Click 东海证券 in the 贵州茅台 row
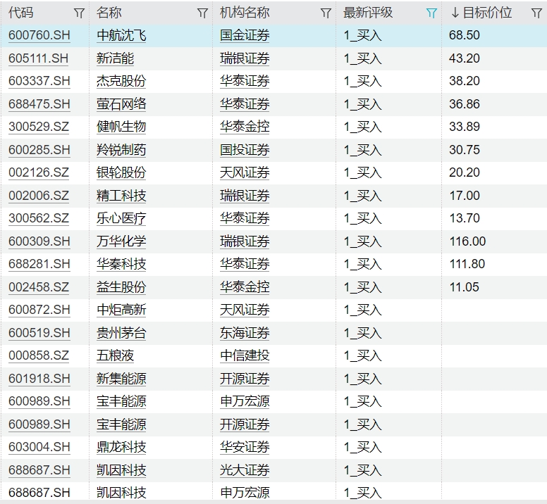 [245, 333]
